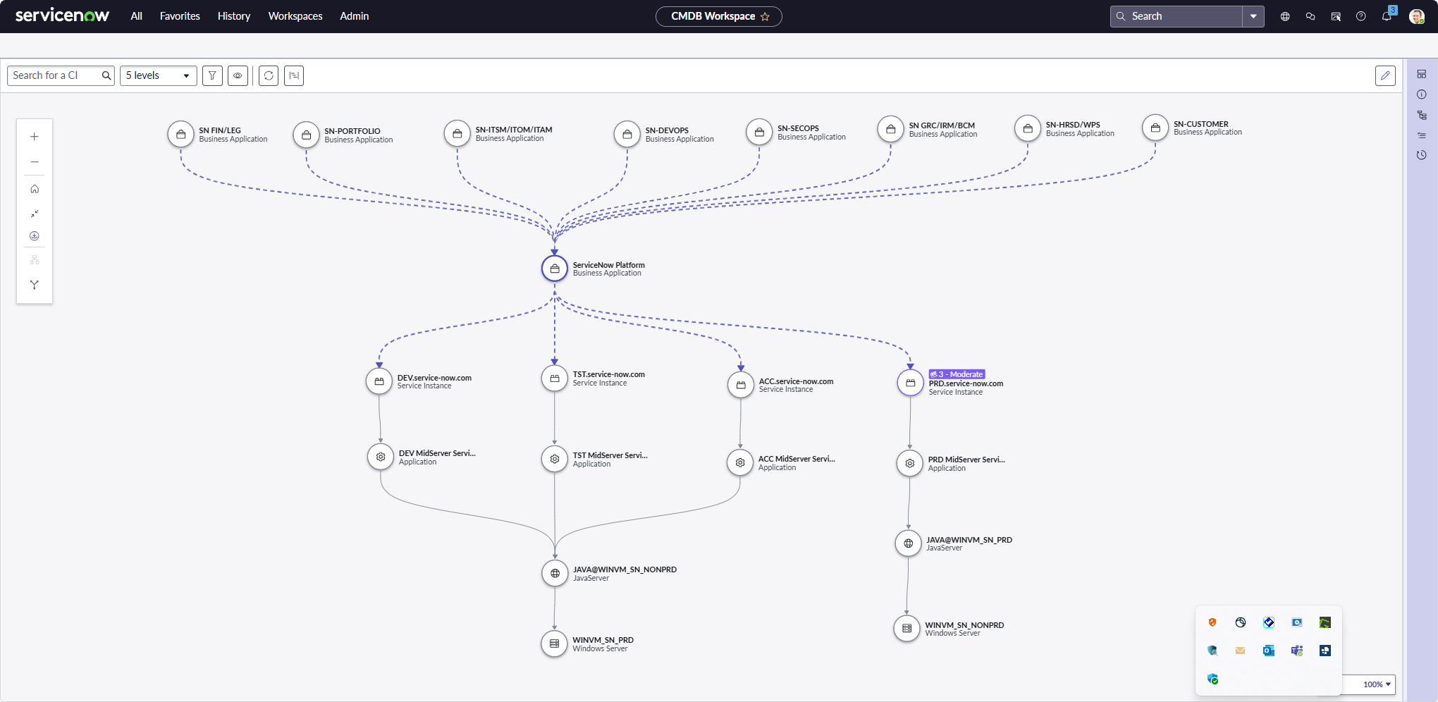The width and height of the screenshot is (1438, 702).
Task: Click the 3 - Moderate badge
Action: (957, 374)
